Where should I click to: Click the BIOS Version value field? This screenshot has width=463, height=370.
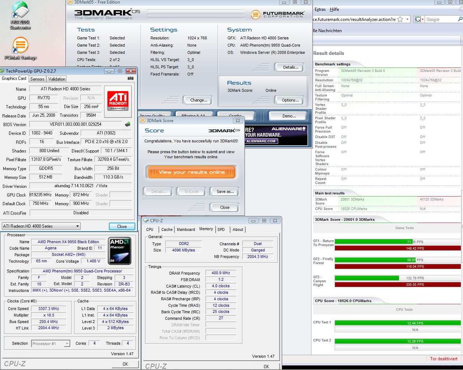coord(76,124)
